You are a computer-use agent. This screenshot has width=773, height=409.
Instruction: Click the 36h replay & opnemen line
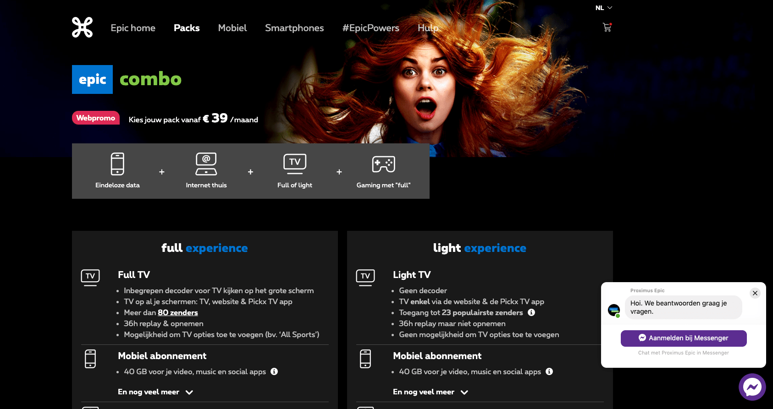164,323
